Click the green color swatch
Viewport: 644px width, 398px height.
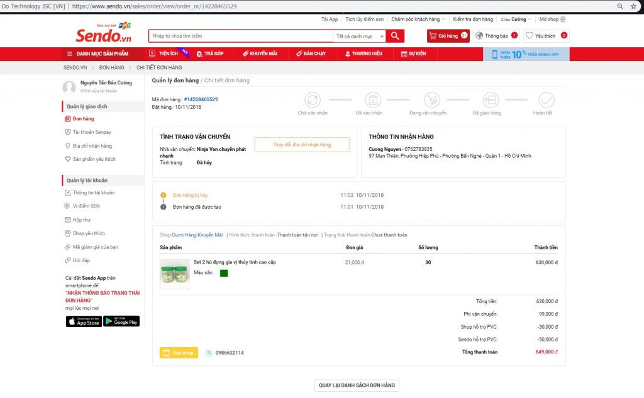pyautogui.click(x=224, y=273)
